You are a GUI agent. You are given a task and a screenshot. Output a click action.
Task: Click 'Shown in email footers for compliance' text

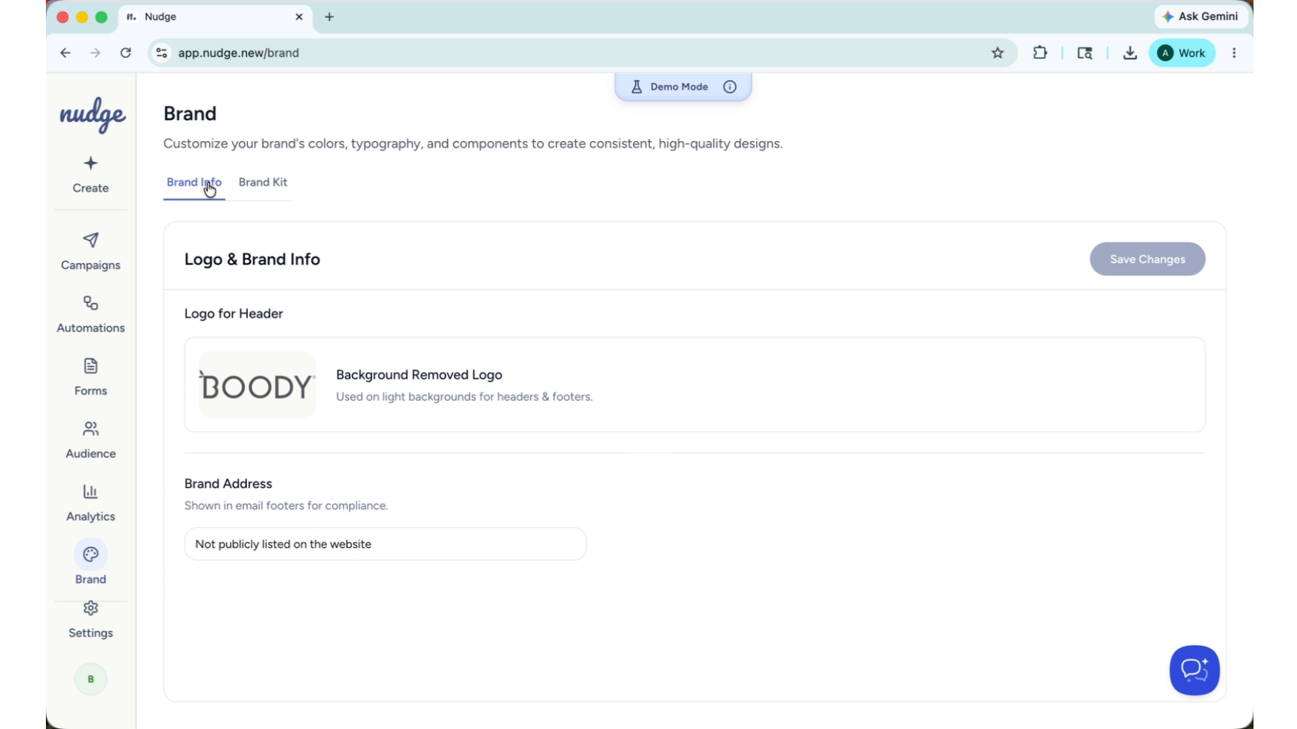[x=286, y=506]
